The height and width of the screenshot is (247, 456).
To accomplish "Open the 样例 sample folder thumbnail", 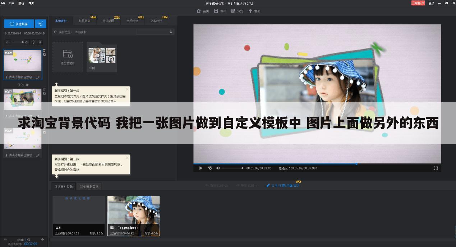I will point(102,57).
